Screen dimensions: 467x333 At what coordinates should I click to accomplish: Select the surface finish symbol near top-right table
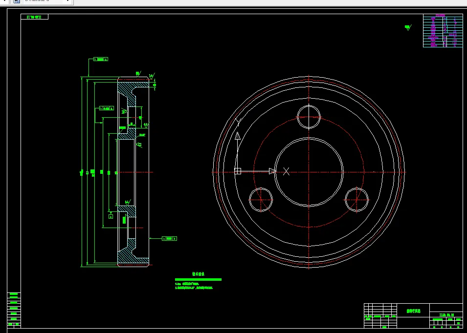(408, 28)
